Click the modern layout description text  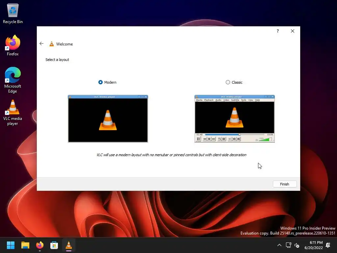(171, 155)
